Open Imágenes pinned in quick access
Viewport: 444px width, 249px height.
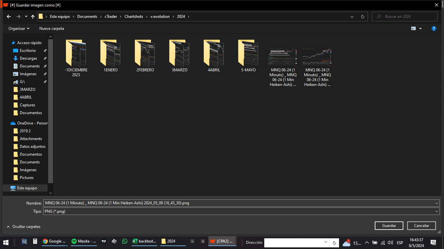pyautogui.click(x=28, y=74)
